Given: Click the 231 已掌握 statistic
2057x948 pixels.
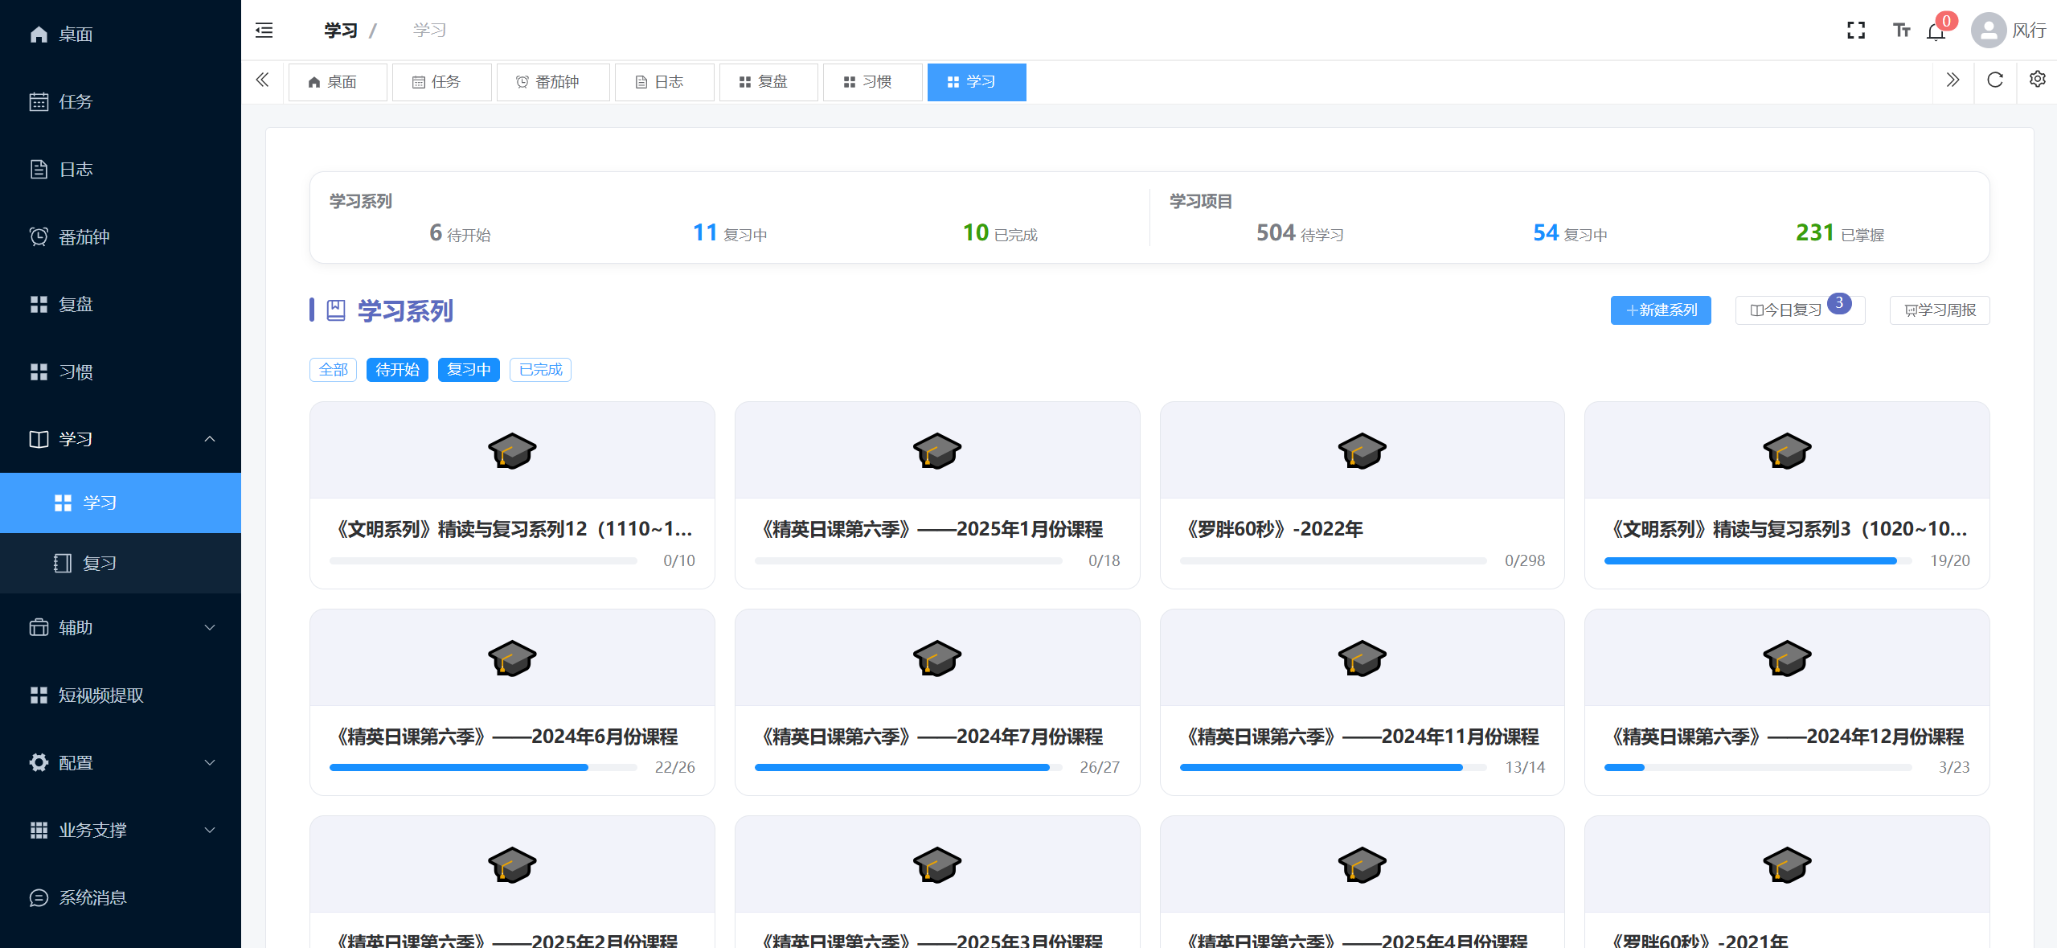Looking at the screenshot, I should click(1840, 233).
